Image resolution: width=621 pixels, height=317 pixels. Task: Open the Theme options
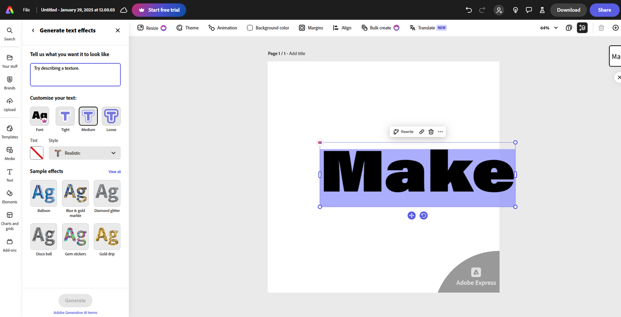187,28
